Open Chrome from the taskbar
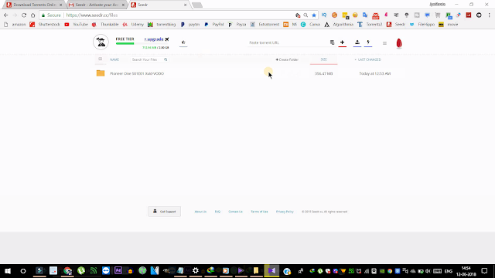Screen dimensions: 495x278 67,271
